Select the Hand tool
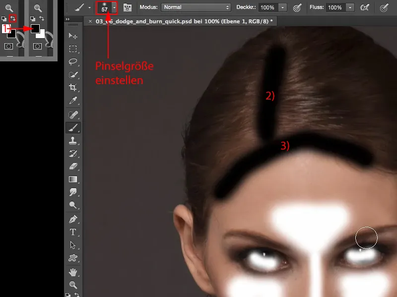This screenshot has width=397, height=297. (x=73, y=271)
